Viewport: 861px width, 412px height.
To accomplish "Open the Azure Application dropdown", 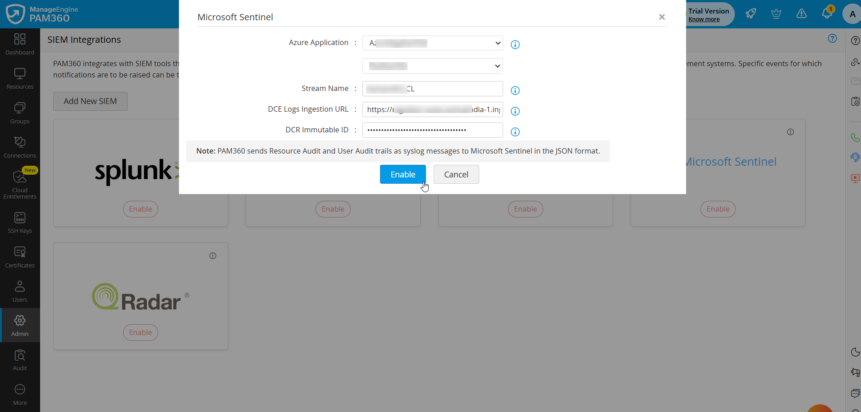I will [x=432, y=43].
